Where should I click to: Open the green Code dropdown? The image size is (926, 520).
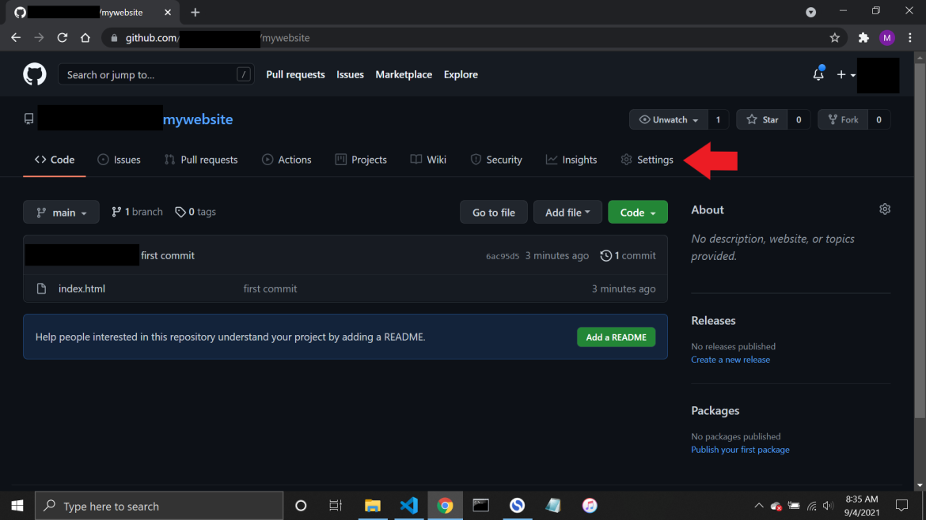click(637, 212)
